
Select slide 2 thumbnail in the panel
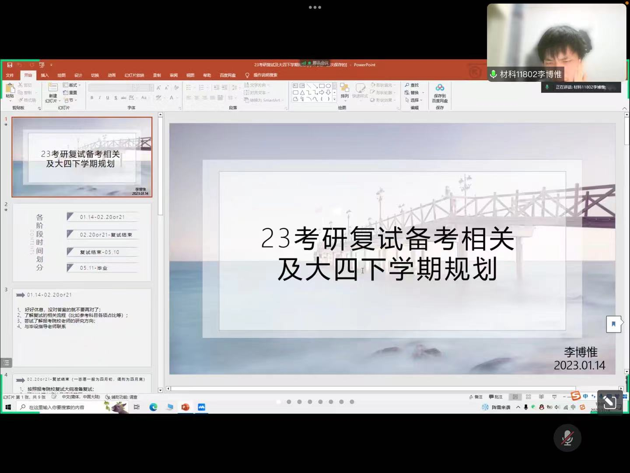[82, 242]
